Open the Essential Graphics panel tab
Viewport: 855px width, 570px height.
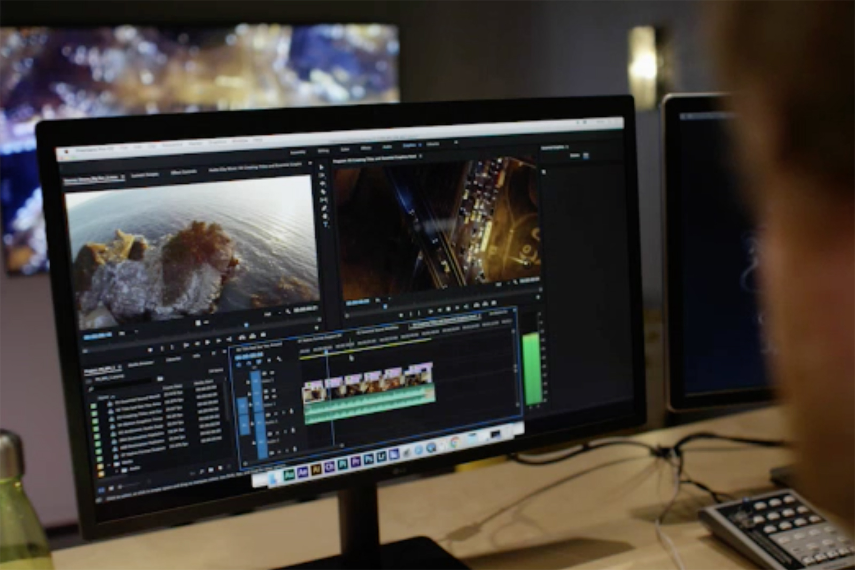click(x=553, y=147)
